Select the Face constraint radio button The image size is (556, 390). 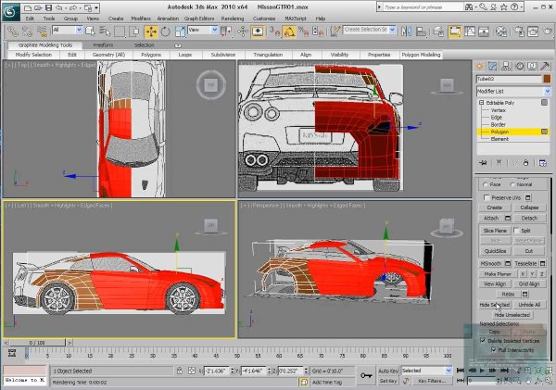pyautogui.click(x=485, y=184)
